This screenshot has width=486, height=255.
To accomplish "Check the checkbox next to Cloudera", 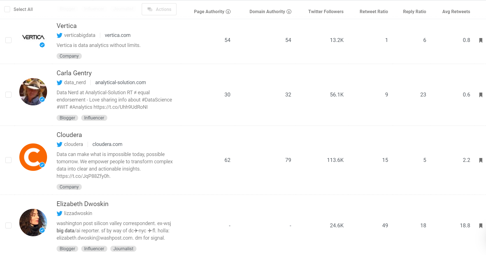I will (8, 160).
